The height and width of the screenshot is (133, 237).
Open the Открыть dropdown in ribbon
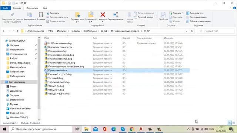tap(176, 13)
